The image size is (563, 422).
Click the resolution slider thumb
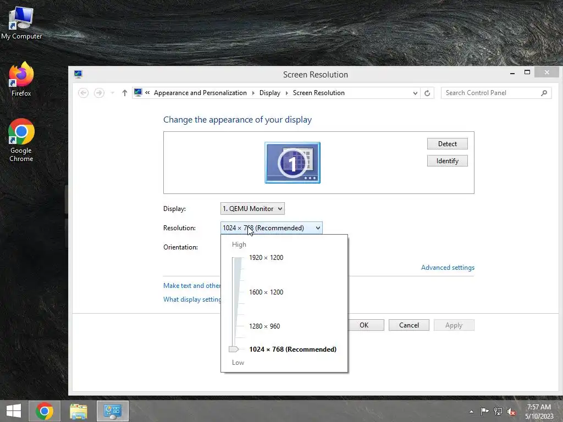tap(233, 349)
